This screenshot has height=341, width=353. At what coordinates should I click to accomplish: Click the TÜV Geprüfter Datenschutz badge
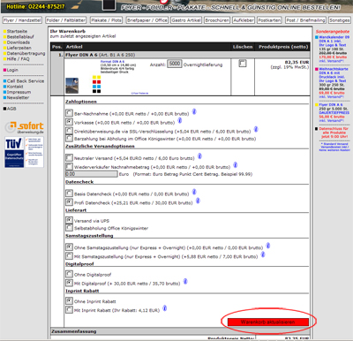(x=24, y=152)
